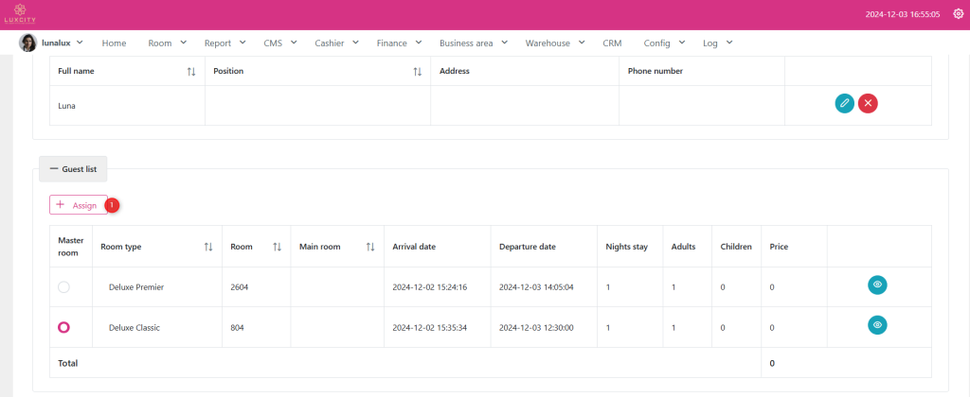Open the CRM menu item
This screenshot has height=397, width=970.
[x=611, y=43]
